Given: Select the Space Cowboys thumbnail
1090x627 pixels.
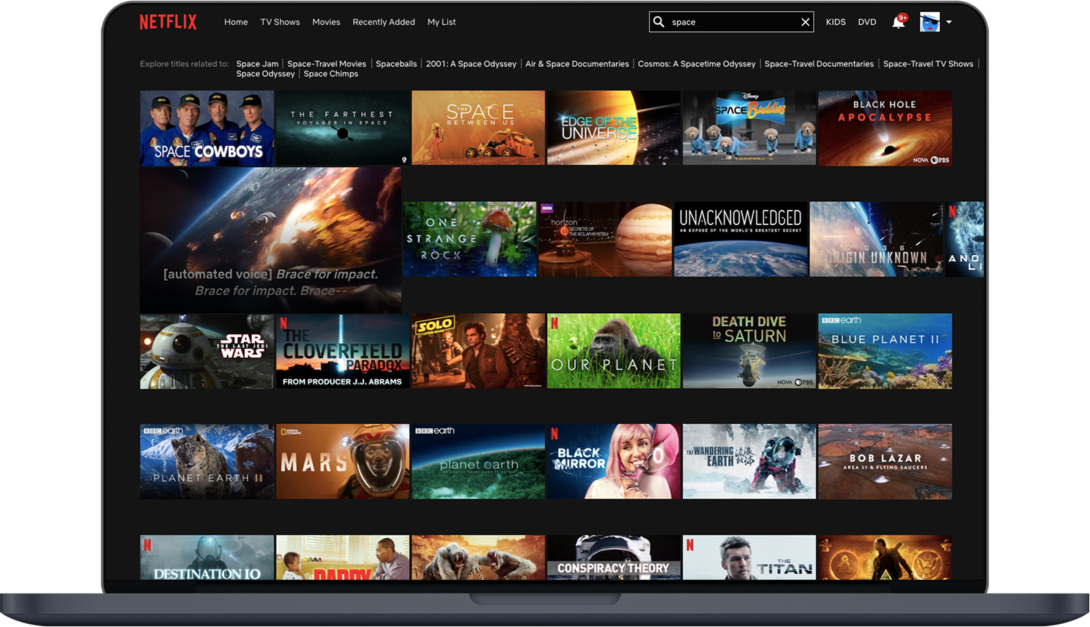Looking at the screenshot, I should pos(207,127).
